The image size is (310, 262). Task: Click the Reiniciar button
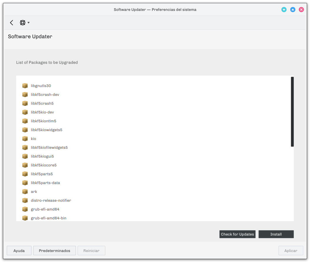pos(91,251)
